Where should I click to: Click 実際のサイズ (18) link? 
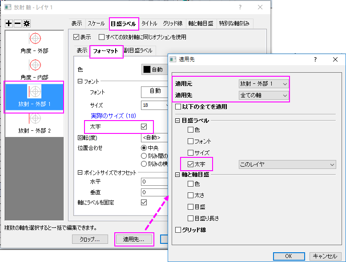click(x=113, y=116)
